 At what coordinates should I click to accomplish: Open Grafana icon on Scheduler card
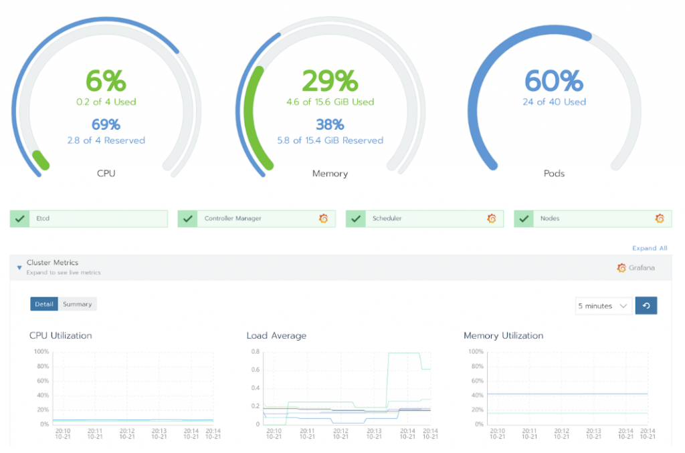click(492, 218)
